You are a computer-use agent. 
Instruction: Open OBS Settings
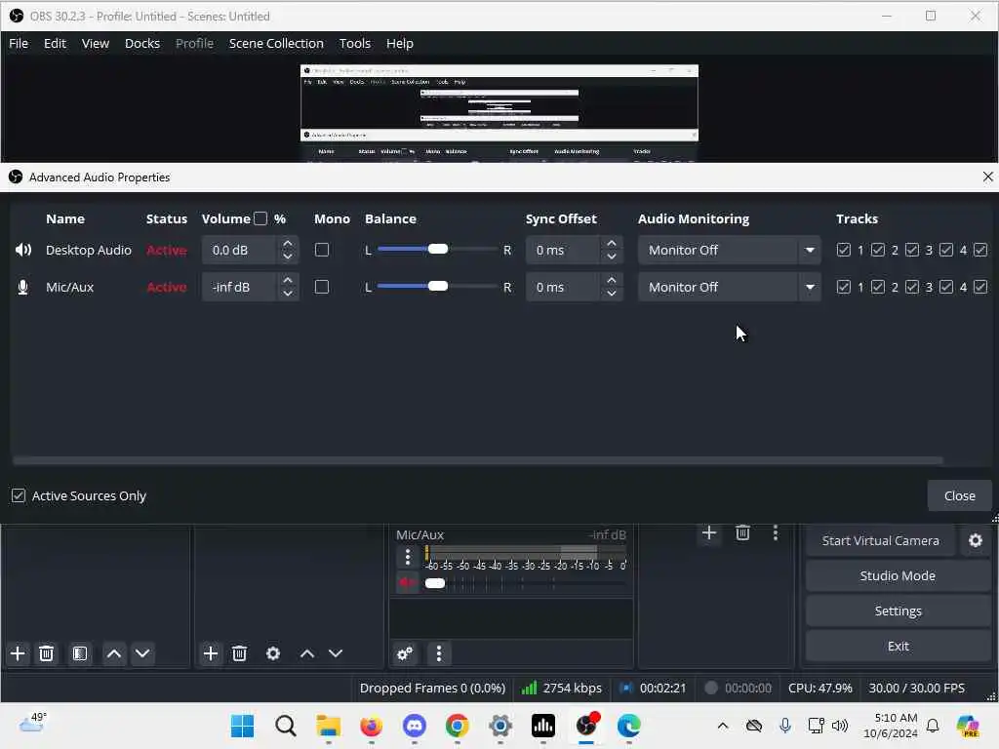898,611
